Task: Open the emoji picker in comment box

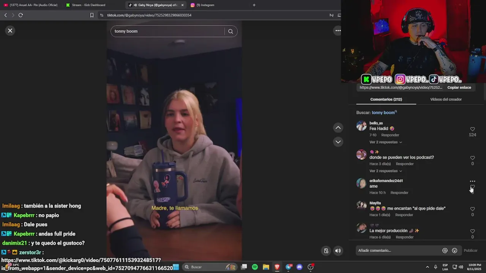Action: click(x=454, y=251)
